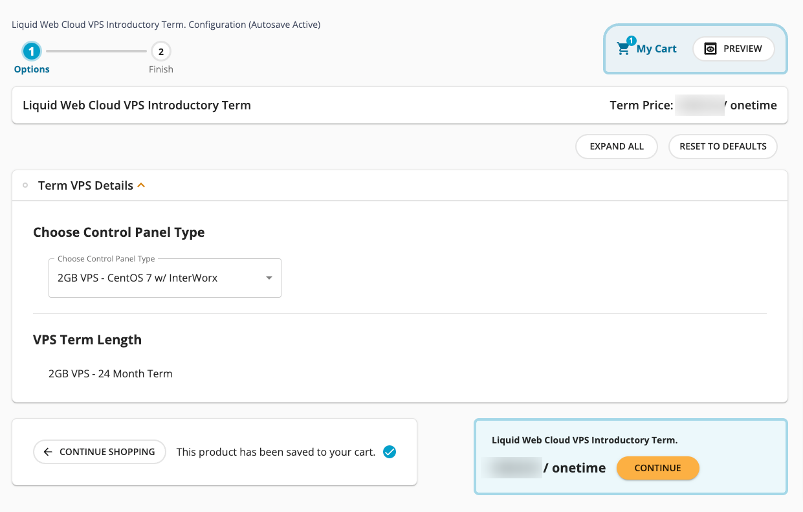Open the shopping cart icon
Screen dimensions: 803x512
point(623,49)
